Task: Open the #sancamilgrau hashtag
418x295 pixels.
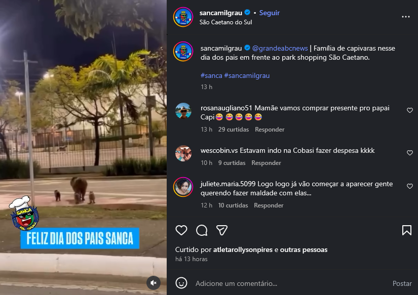Action: pyautogui.click(x=247, y=75)
